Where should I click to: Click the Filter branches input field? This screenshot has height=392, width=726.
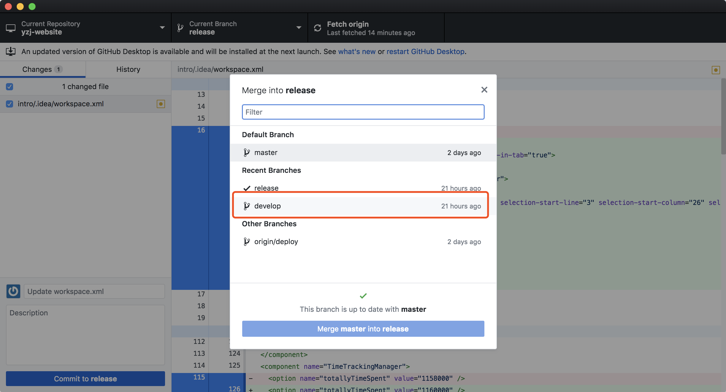(363, 112)
